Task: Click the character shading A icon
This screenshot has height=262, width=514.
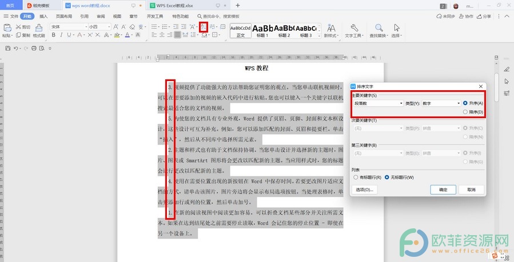Action: [x=138, y=35]
